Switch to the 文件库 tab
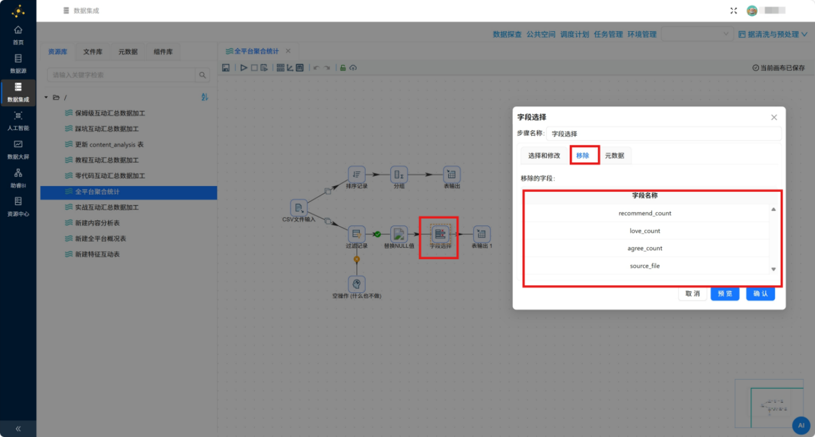Screen dimensions: 815x437 tap(93, 52)
